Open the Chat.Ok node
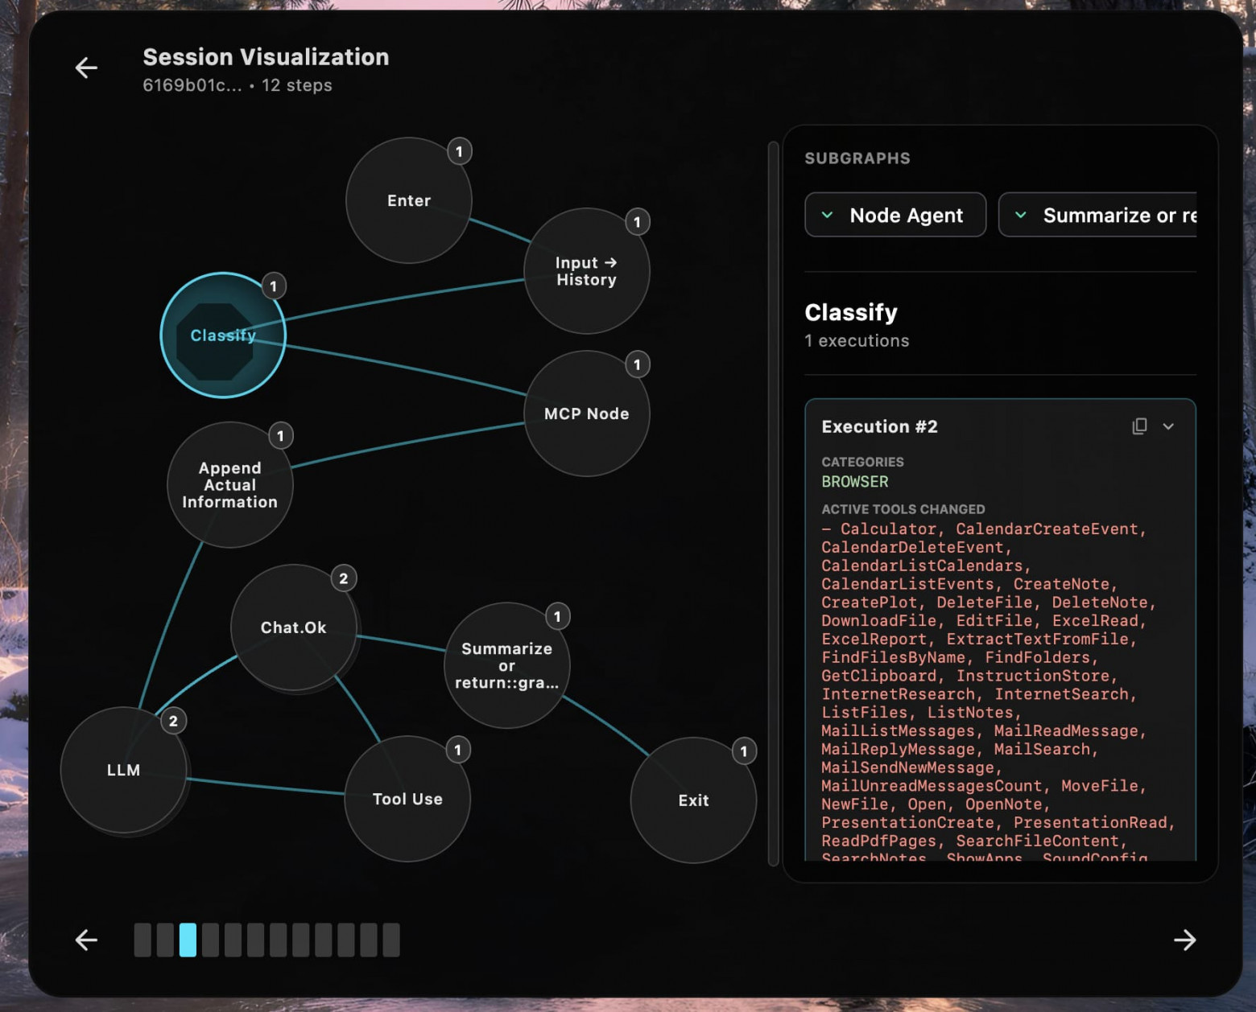1256x1012 pixels. [293, 627]
